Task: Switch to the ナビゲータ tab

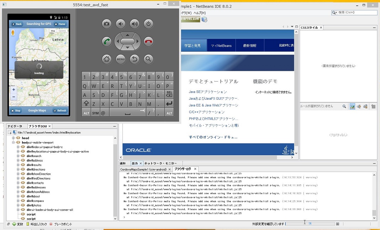Action: pyautogui.click(x=15, y=126)
